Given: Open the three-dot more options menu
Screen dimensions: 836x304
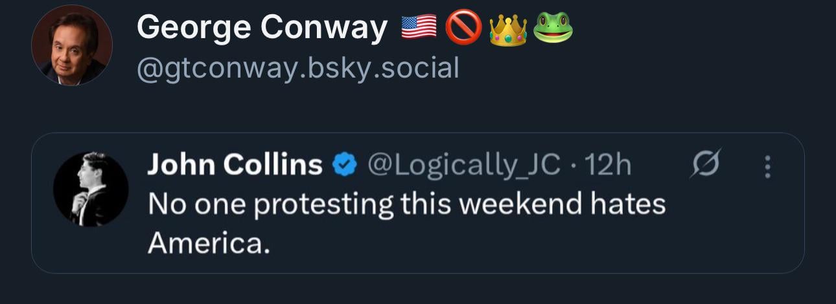Looking at the screenshot, I should [x=767, y=167].
